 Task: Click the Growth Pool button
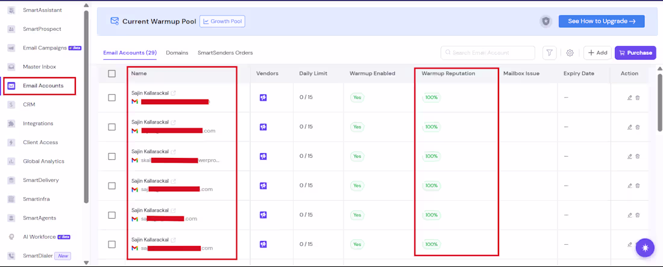pos(222,21)
